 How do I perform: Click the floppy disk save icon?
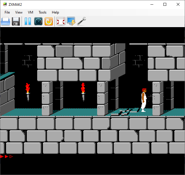point(16,21)
